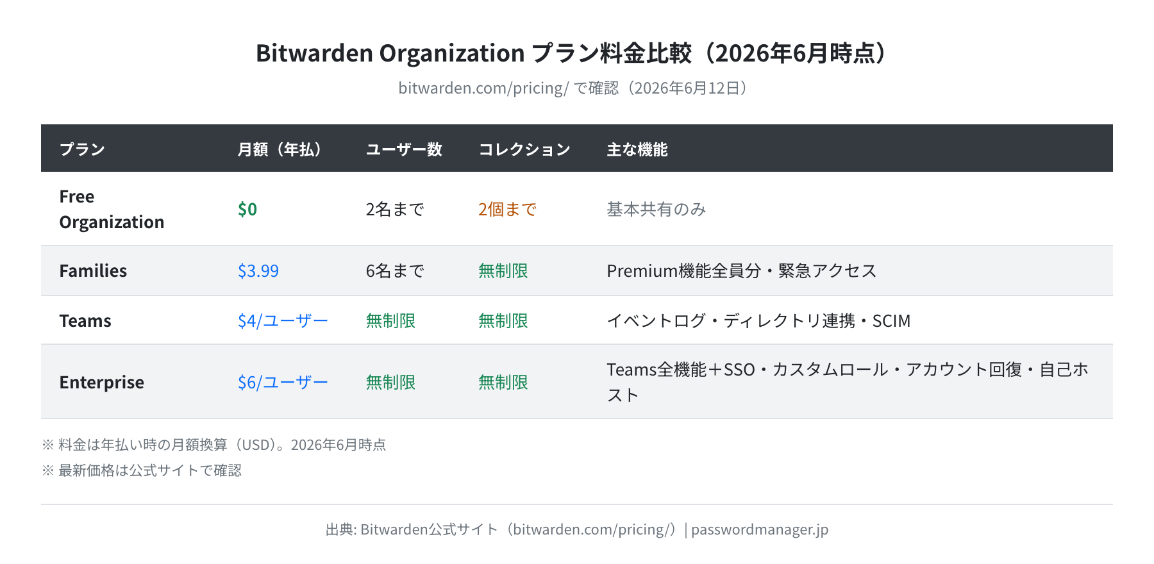Click the note '※ 最新価格は公式サイトで確認'

(142, 470)
